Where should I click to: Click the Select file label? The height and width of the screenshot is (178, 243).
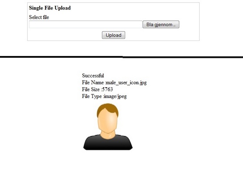click(39, 17)
